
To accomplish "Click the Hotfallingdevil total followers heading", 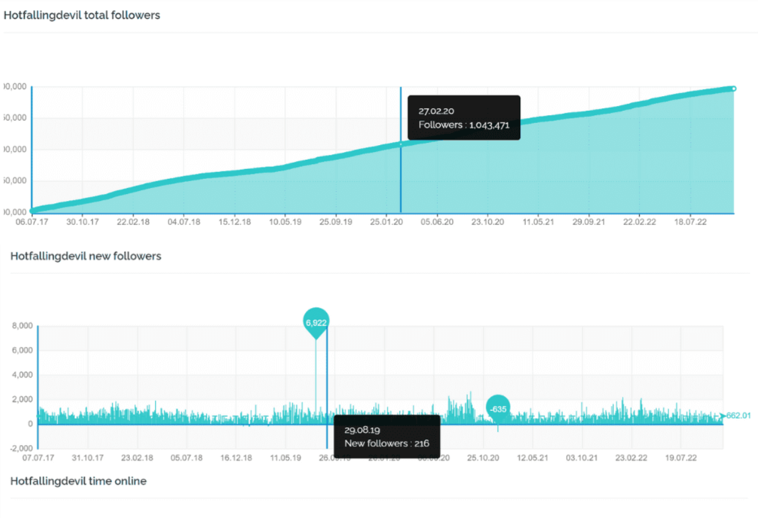I will click(x=82, y=15).
